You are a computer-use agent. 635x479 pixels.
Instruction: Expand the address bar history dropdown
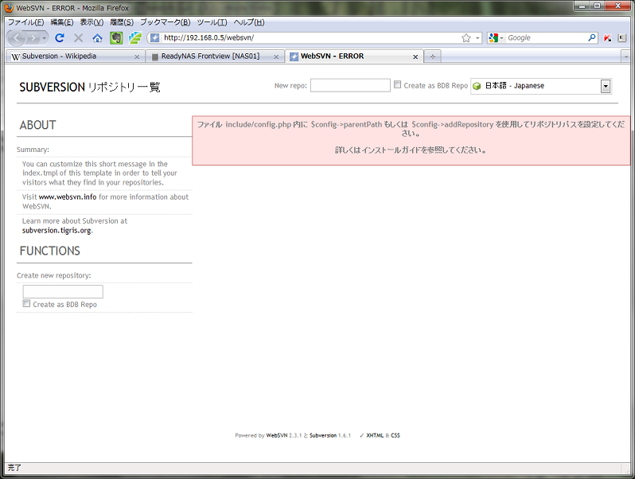477,38
